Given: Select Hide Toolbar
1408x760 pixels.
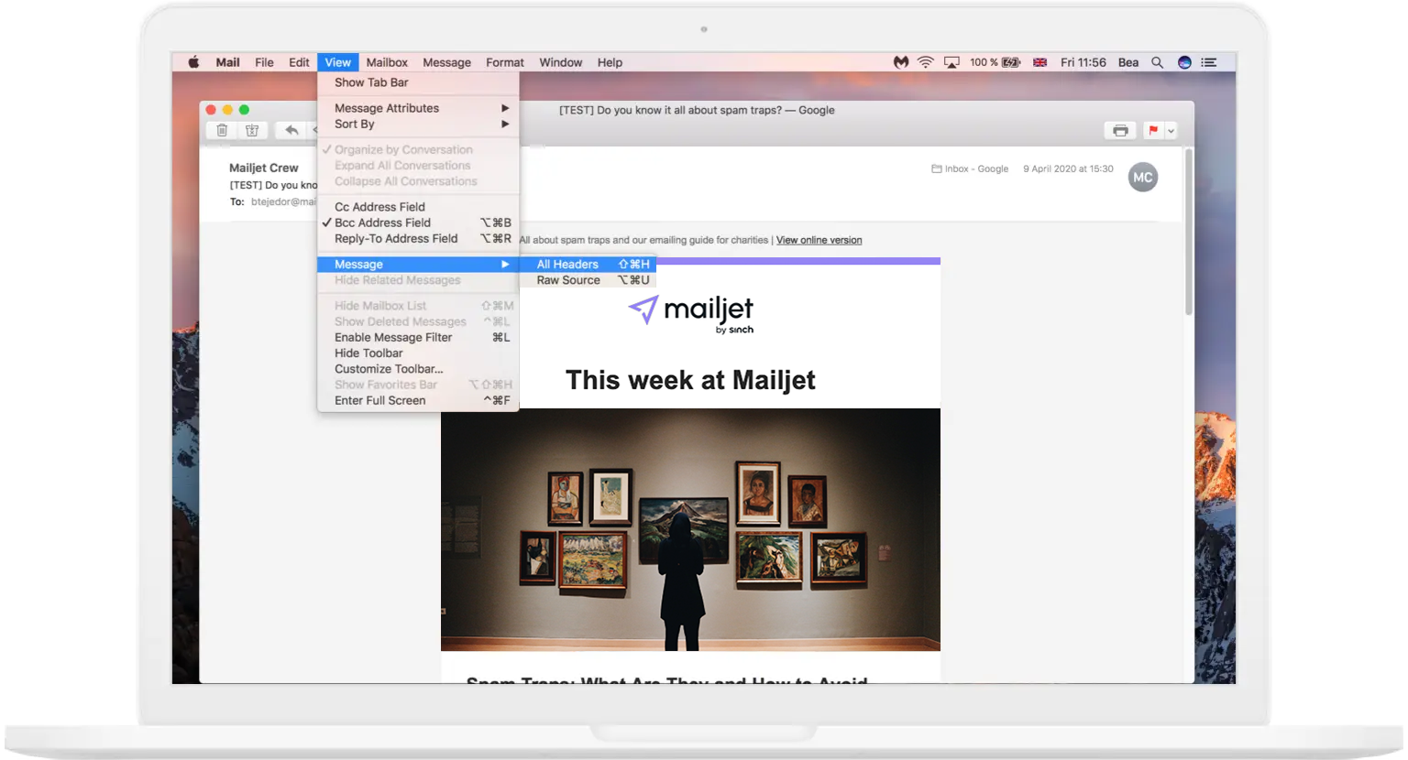Looking at the screenshot, I should [x=418, y=353].
